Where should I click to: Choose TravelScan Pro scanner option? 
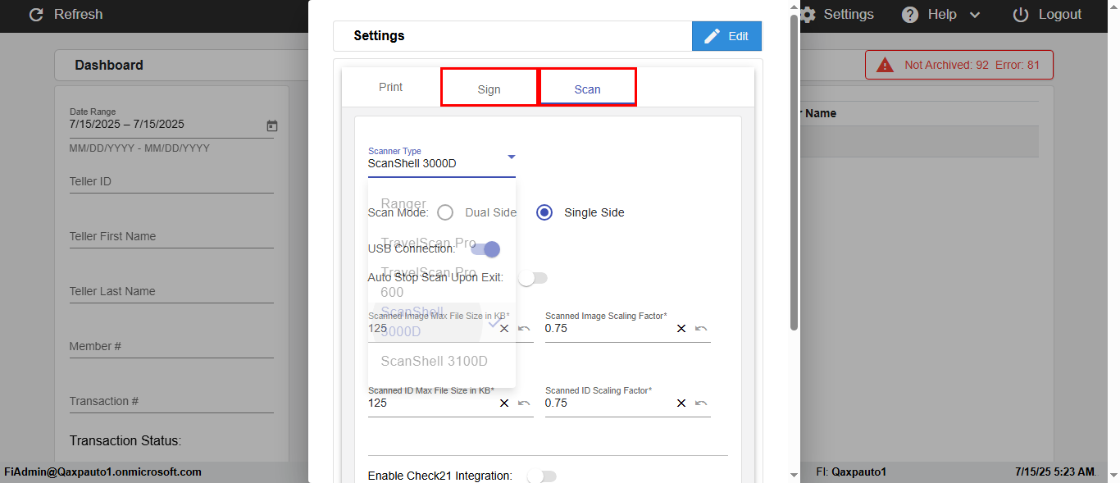(x=442, y=244)
